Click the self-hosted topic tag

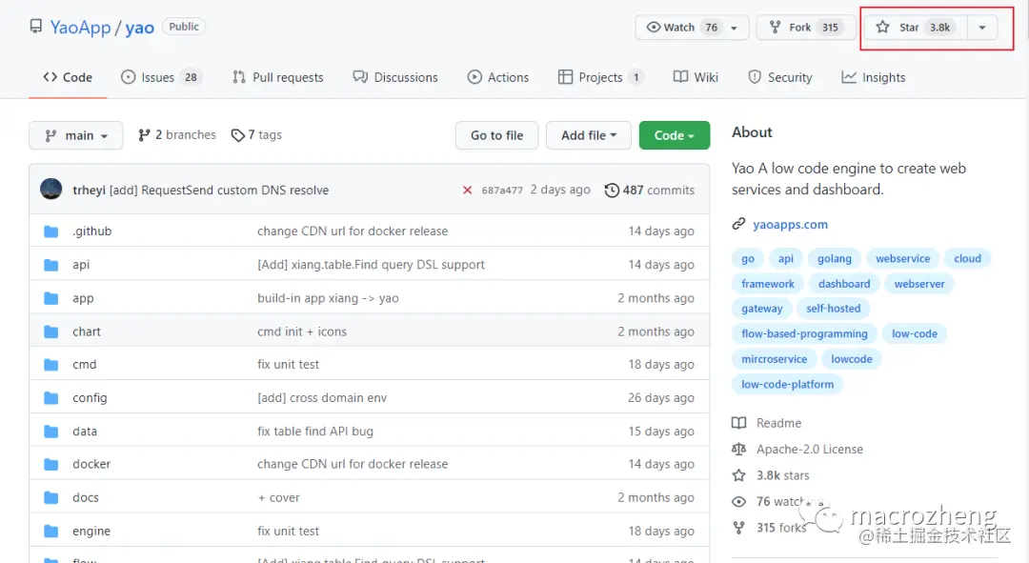pos(833,309)
